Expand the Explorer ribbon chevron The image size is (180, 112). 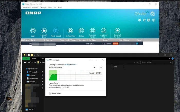(170, 59)
